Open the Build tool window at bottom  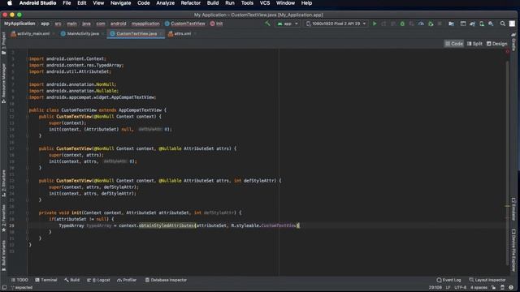coord(72,280)
